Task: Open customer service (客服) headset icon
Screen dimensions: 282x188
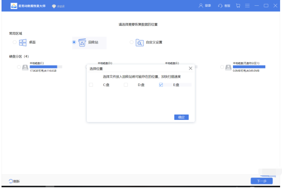Action: point(220,6)
